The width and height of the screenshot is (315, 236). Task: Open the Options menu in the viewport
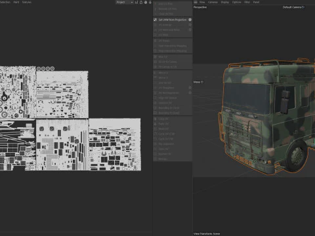coord(236,2)
